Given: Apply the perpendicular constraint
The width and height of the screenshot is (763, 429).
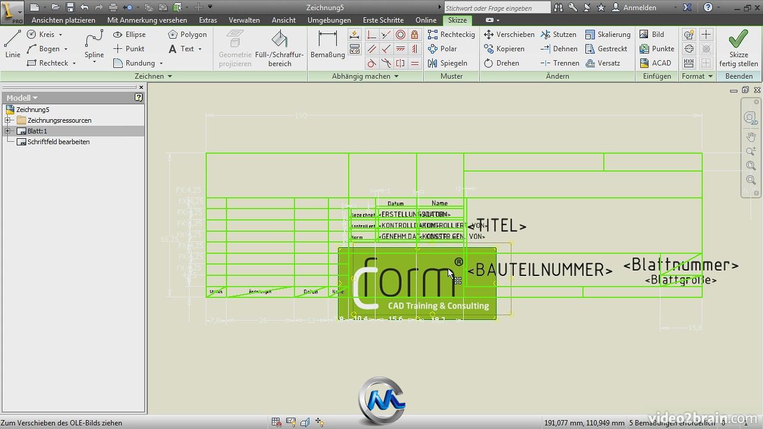Looking at the screenshot, I should 386,49.
